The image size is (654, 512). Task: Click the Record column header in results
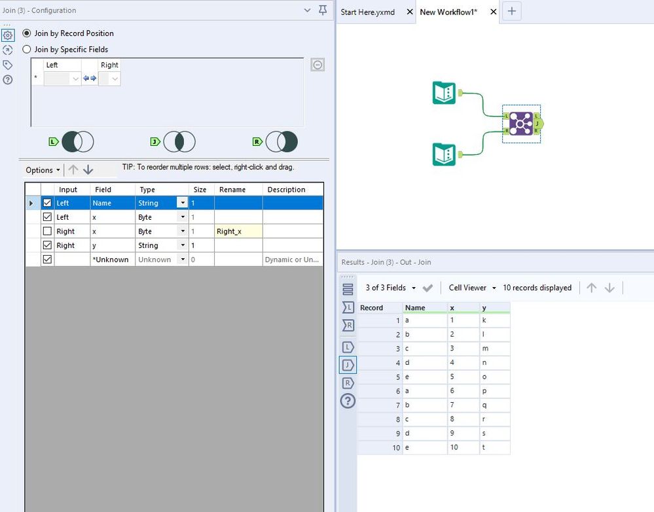[x=380, y=307]
